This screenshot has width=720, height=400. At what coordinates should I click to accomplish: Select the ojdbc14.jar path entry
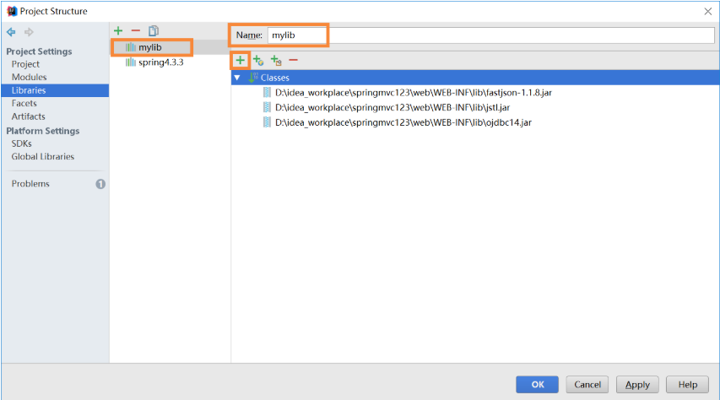pyautogui.click(x=403, y=122)
